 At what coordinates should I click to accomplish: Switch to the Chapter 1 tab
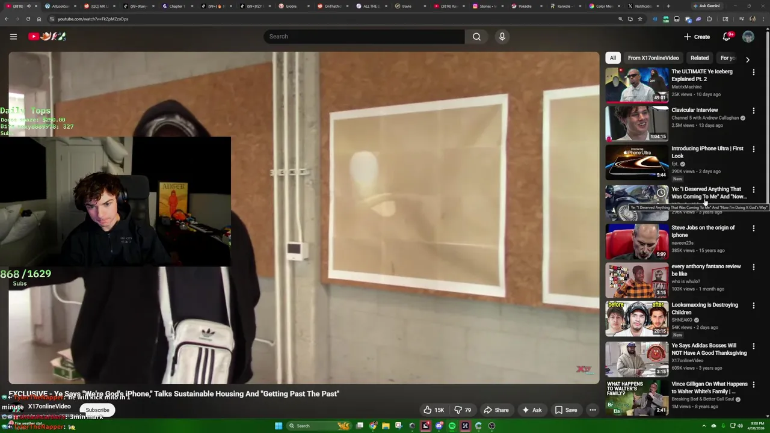tap(176, 6)
